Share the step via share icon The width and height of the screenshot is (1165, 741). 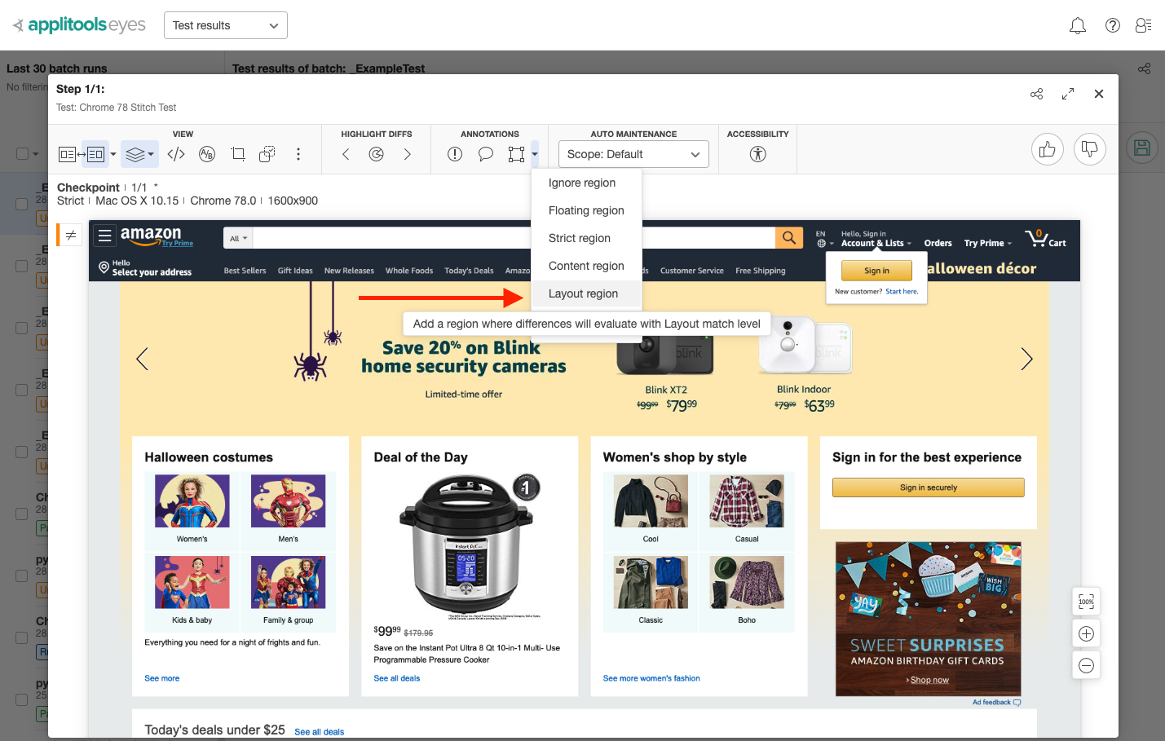(x=1036, y=94)
